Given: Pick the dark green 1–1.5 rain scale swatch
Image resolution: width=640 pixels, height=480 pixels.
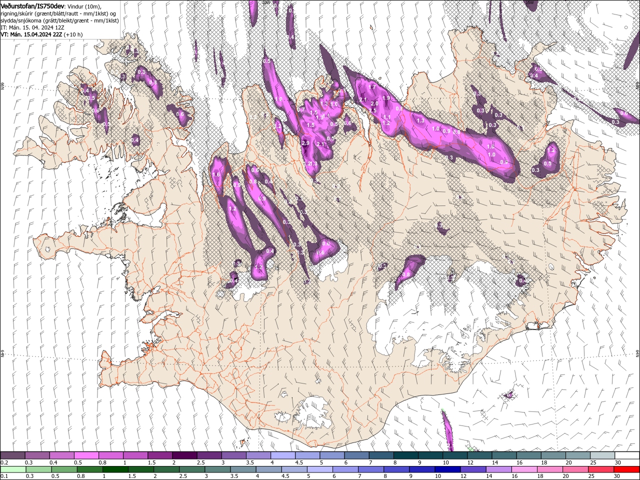Looking at the screenshot, I should coord(115,469).
